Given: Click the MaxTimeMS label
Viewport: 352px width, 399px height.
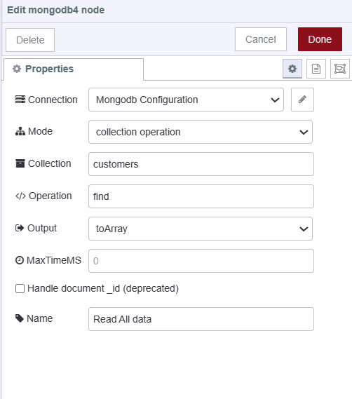Looking at the screenshot, I should click(54, 260).
